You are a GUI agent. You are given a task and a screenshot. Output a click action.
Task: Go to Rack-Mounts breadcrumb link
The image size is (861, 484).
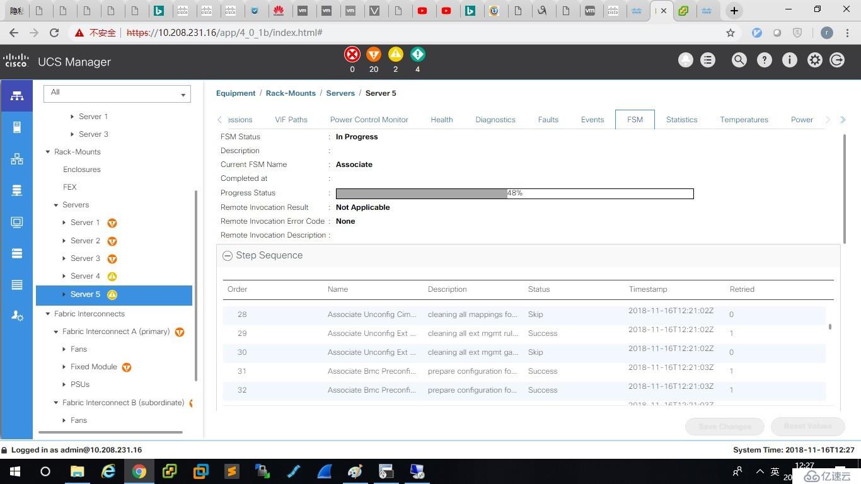click(x=291, y=93)
